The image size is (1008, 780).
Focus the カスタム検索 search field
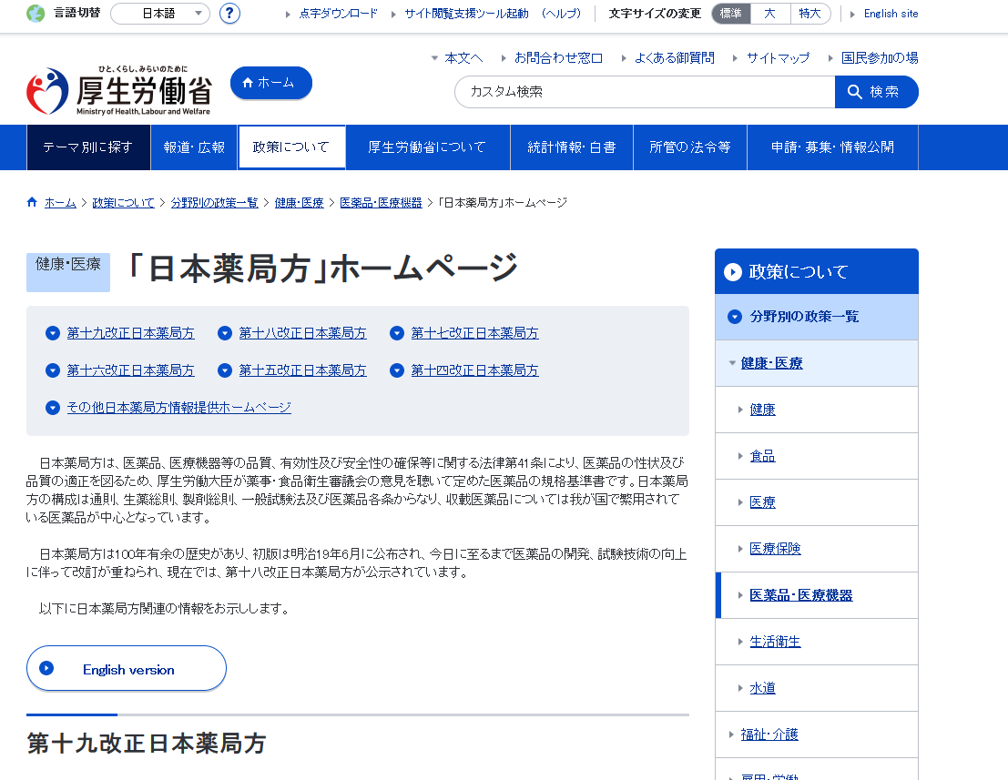point(645,92)
